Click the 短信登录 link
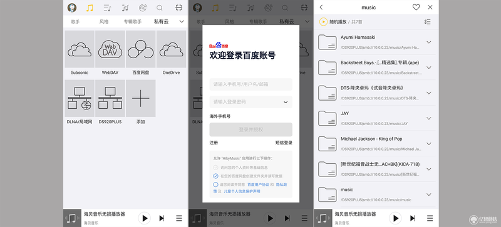This screenshot has width=501, height=227. point(284,143)
